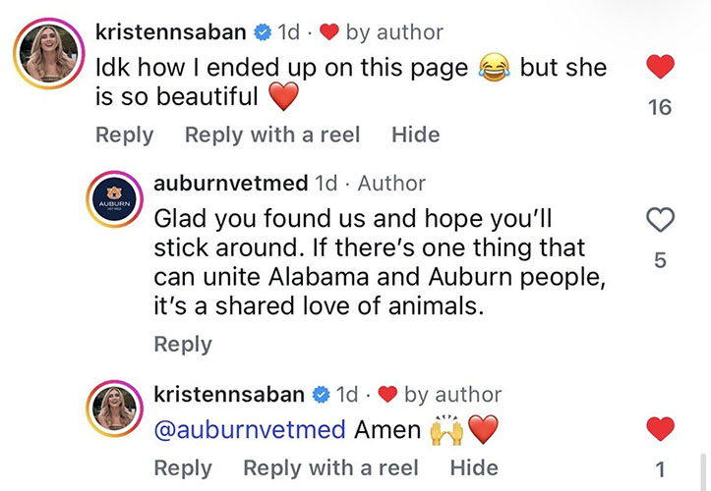Unlike kristennsaban's first comment with 16 likes

pyautogui.click(x=660, y=67)
